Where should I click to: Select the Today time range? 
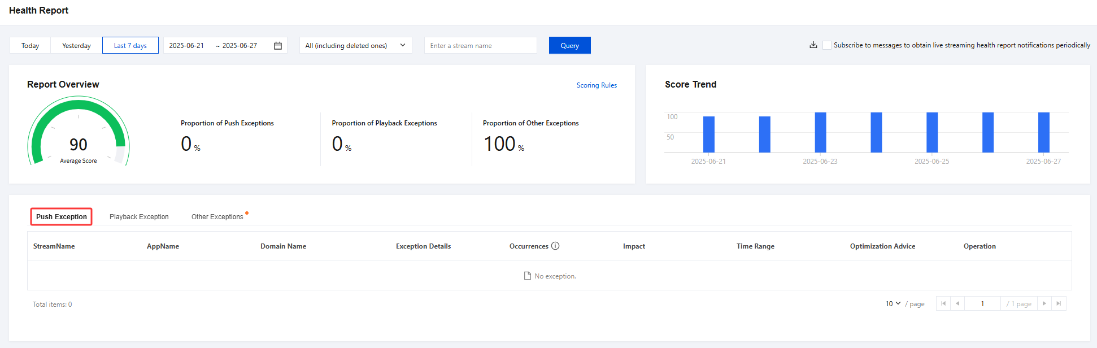coord(31,46)
